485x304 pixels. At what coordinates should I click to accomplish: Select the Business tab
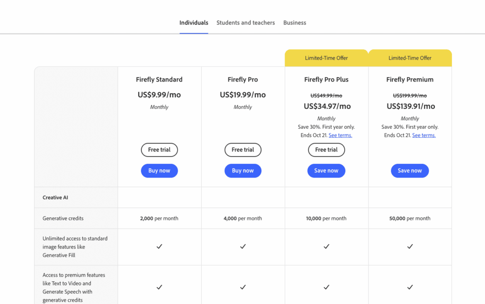pos(295,23)
